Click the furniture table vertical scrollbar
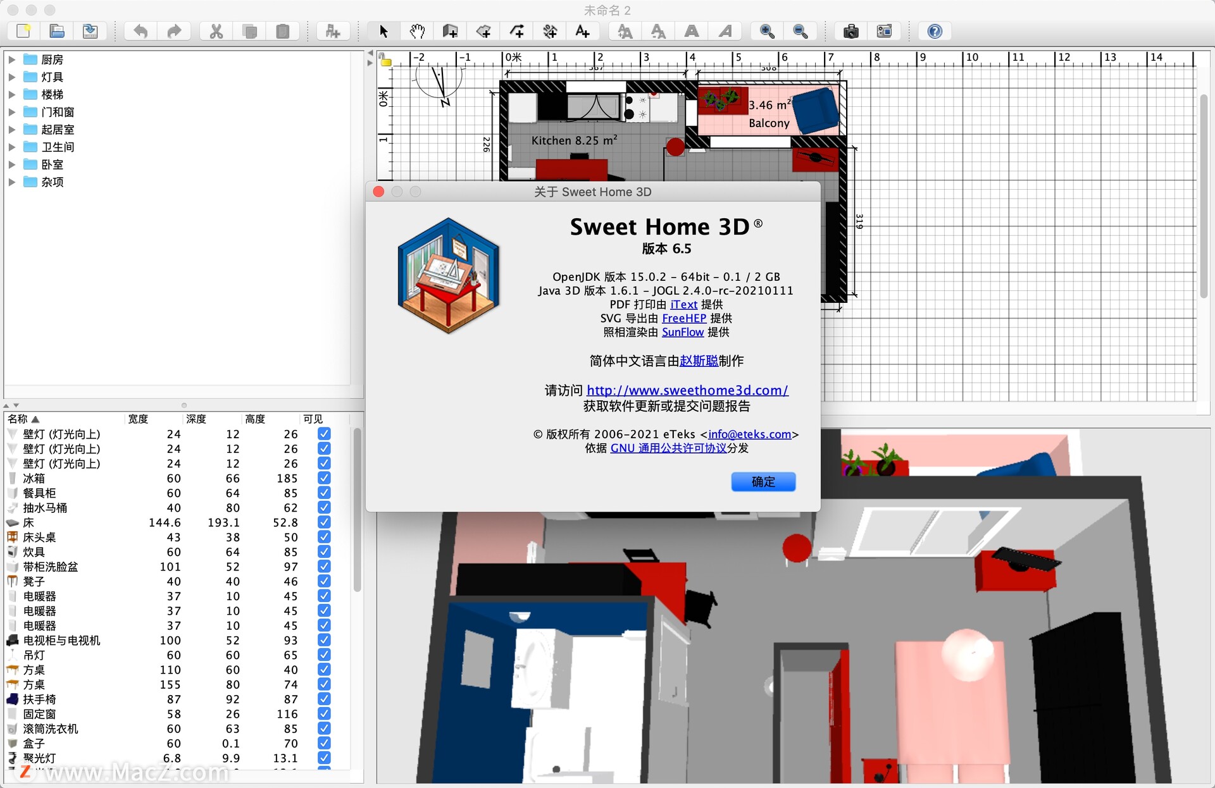Viewport: 1215px width, 788px height. coord(357,510)
